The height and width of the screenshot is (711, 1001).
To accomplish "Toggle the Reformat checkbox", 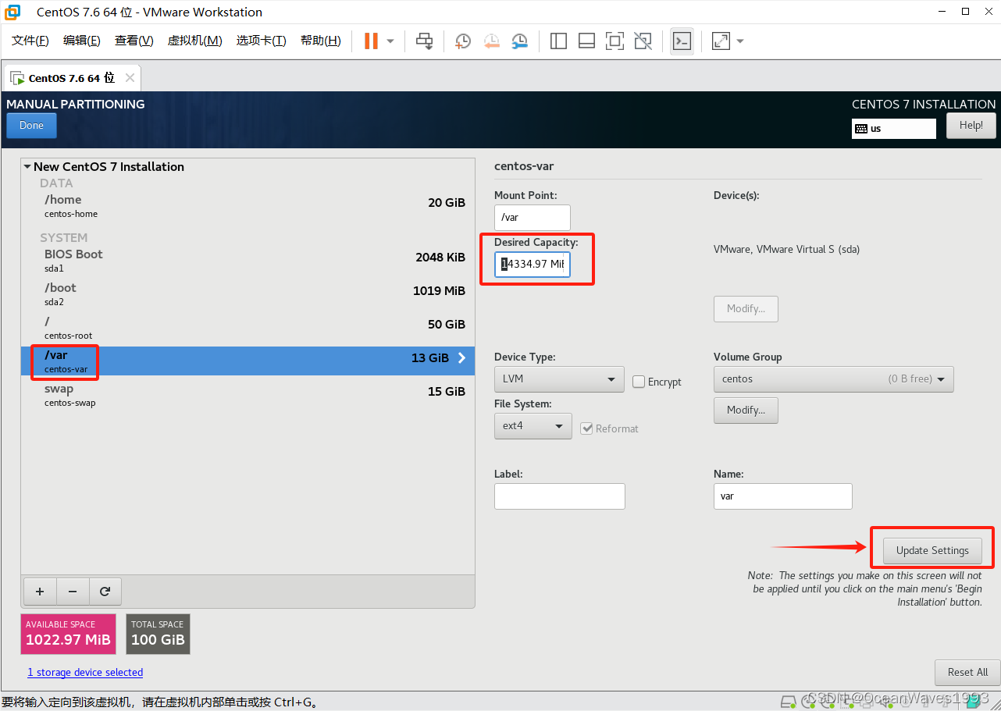I will 587,428.
